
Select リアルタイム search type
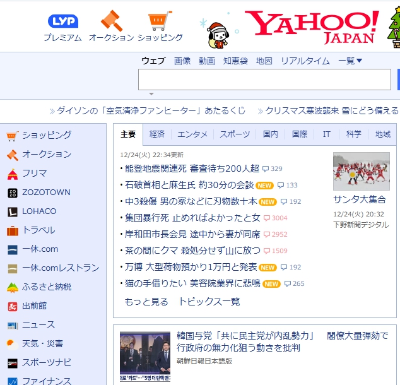click(x=305, y=61)
